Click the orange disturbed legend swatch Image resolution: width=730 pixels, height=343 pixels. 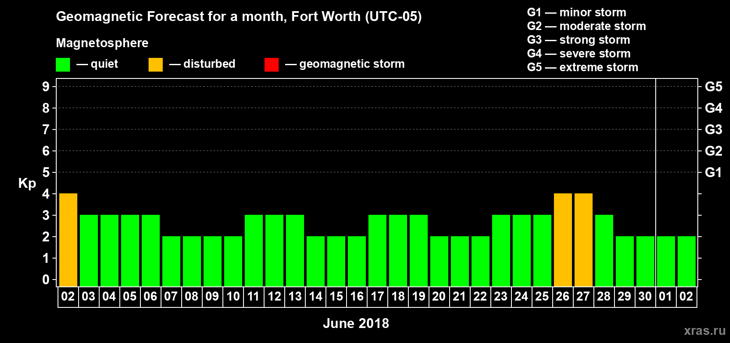[x=155, y=65]
